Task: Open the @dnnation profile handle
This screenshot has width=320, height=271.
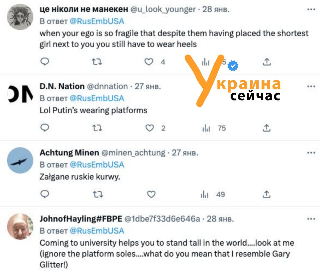Action: coord(107,86)
